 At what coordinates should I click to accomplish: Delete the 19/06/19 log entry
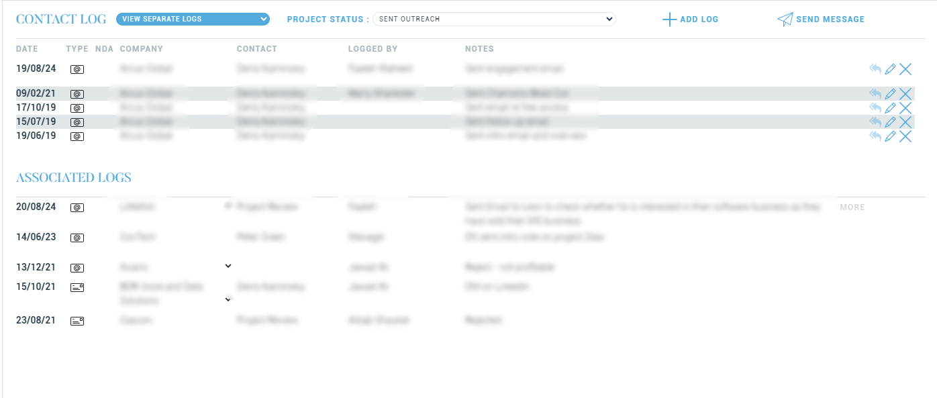tap(905, 136)
